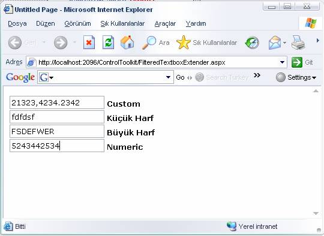Click the Küçük Harf textbox containing fdfdsf
Image resolution: width=324 pixels, height=236 pixels.
pos(57,117)
